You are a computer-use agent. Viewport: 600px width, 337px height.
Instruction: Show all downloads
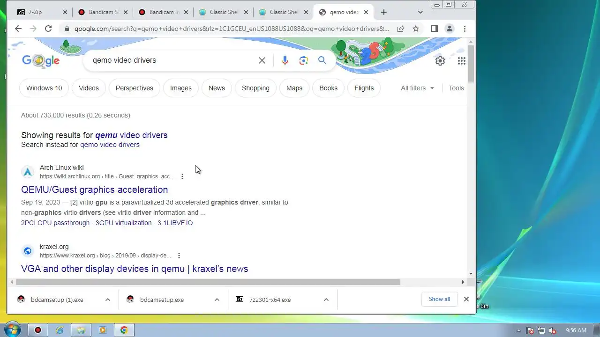(x=439, y=299)
